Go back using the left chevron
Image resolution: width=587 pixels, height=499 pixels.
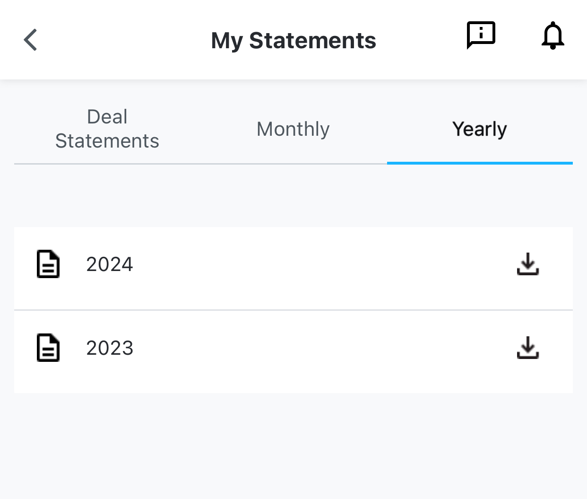click(x=31, y=40)
